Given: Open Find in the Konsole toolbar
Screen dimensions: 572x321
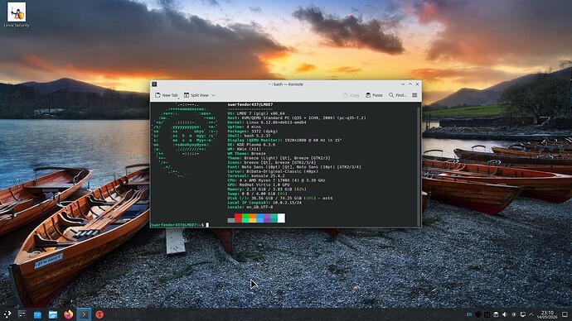Looking at the screenshot, I should pos(398,95).
